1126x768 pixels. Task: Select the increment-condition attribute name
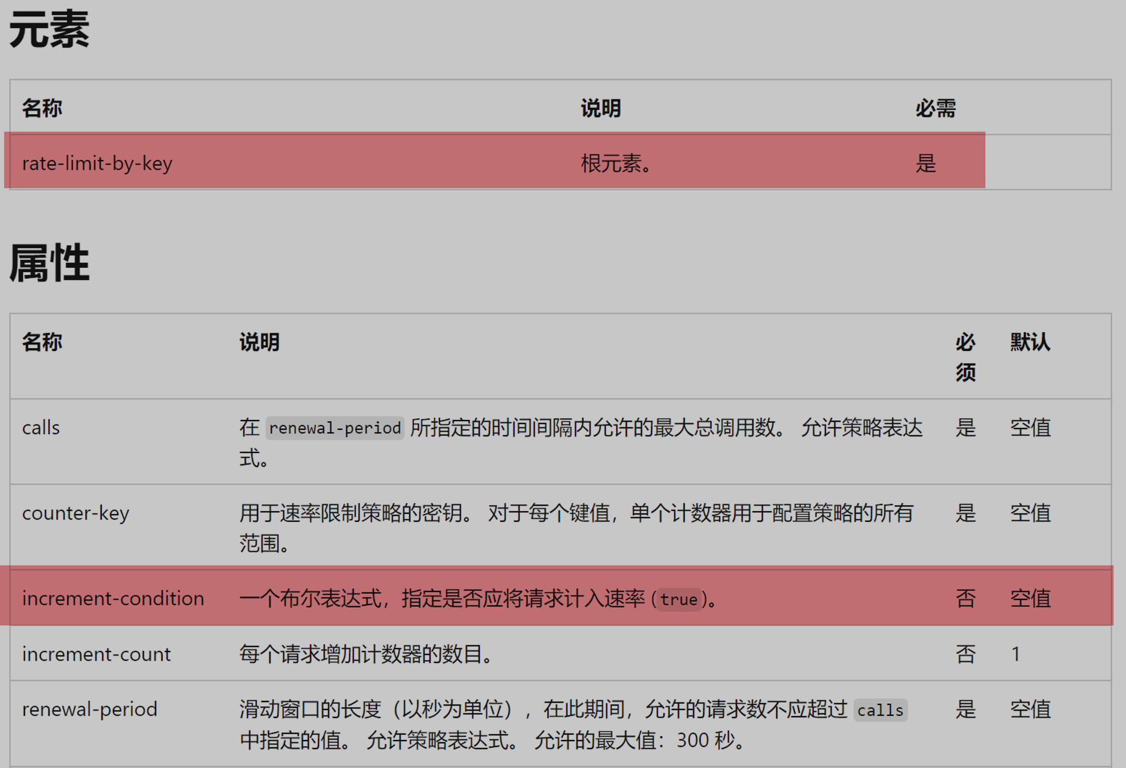(113, 598)
